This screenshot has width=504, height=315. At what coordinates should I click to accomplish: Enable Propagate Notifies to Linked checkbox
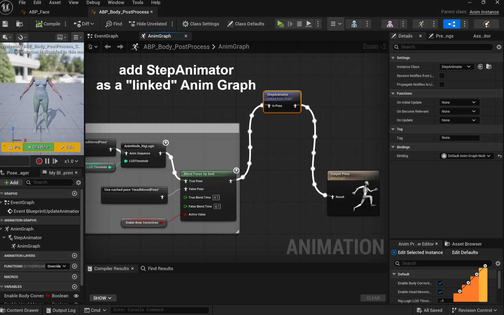pyautogui.click(x=442, y=84)
